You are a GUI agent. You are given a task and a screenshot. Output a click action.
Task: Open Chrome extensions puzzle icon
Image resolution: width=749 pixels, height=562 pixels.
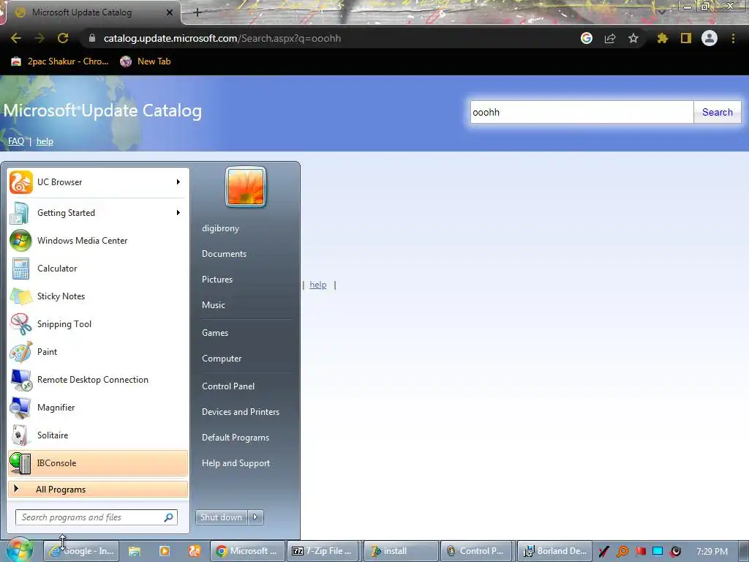pos(662,38)
